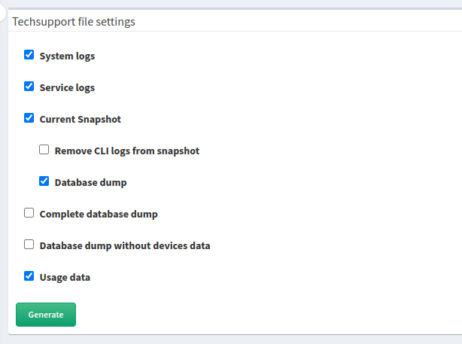This screenshot has height=344, width=462.
Task: Click the 'System logs' label text
Action: pyautogui.click(x=67, y=56)
